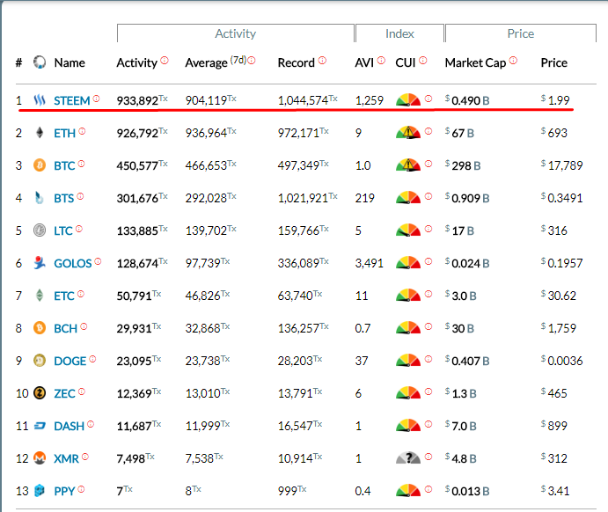Click the logo icon in the header row
608x512 pixels.
(x=40, y=62)
